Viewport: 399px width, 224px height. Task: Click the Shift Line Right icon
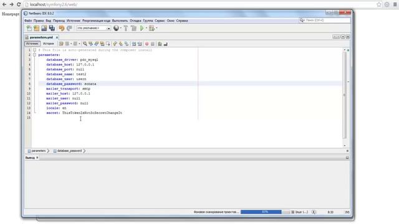point(140,44)
